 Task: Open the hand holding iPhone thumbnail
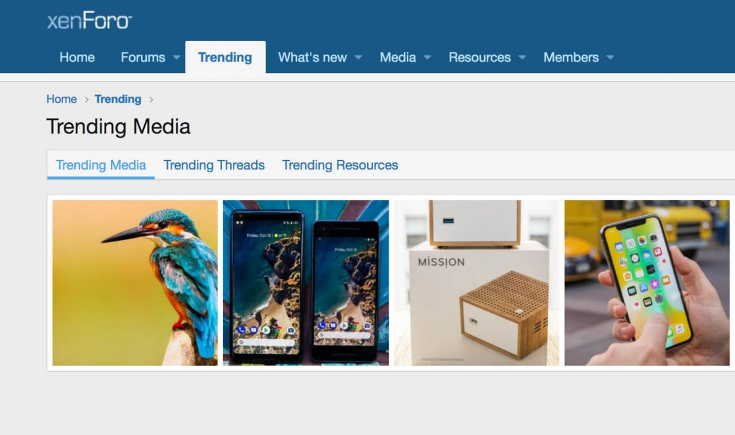coord(647,283)
